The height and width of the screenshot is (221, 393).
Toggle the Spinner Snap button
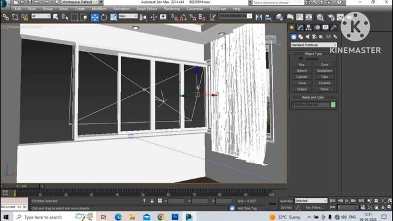click(202, 17)
